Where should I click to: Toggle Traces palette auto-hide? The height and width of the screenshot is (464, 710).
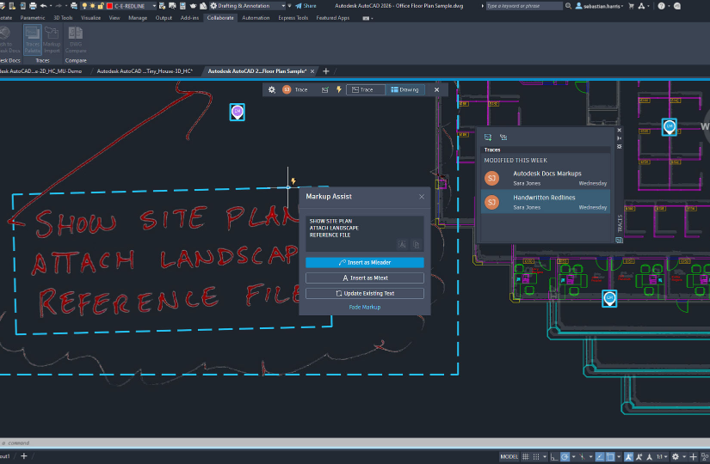point(619,138)
